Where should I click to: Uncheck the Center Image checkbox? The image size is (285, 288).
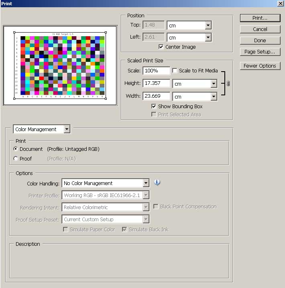point(161,47)
